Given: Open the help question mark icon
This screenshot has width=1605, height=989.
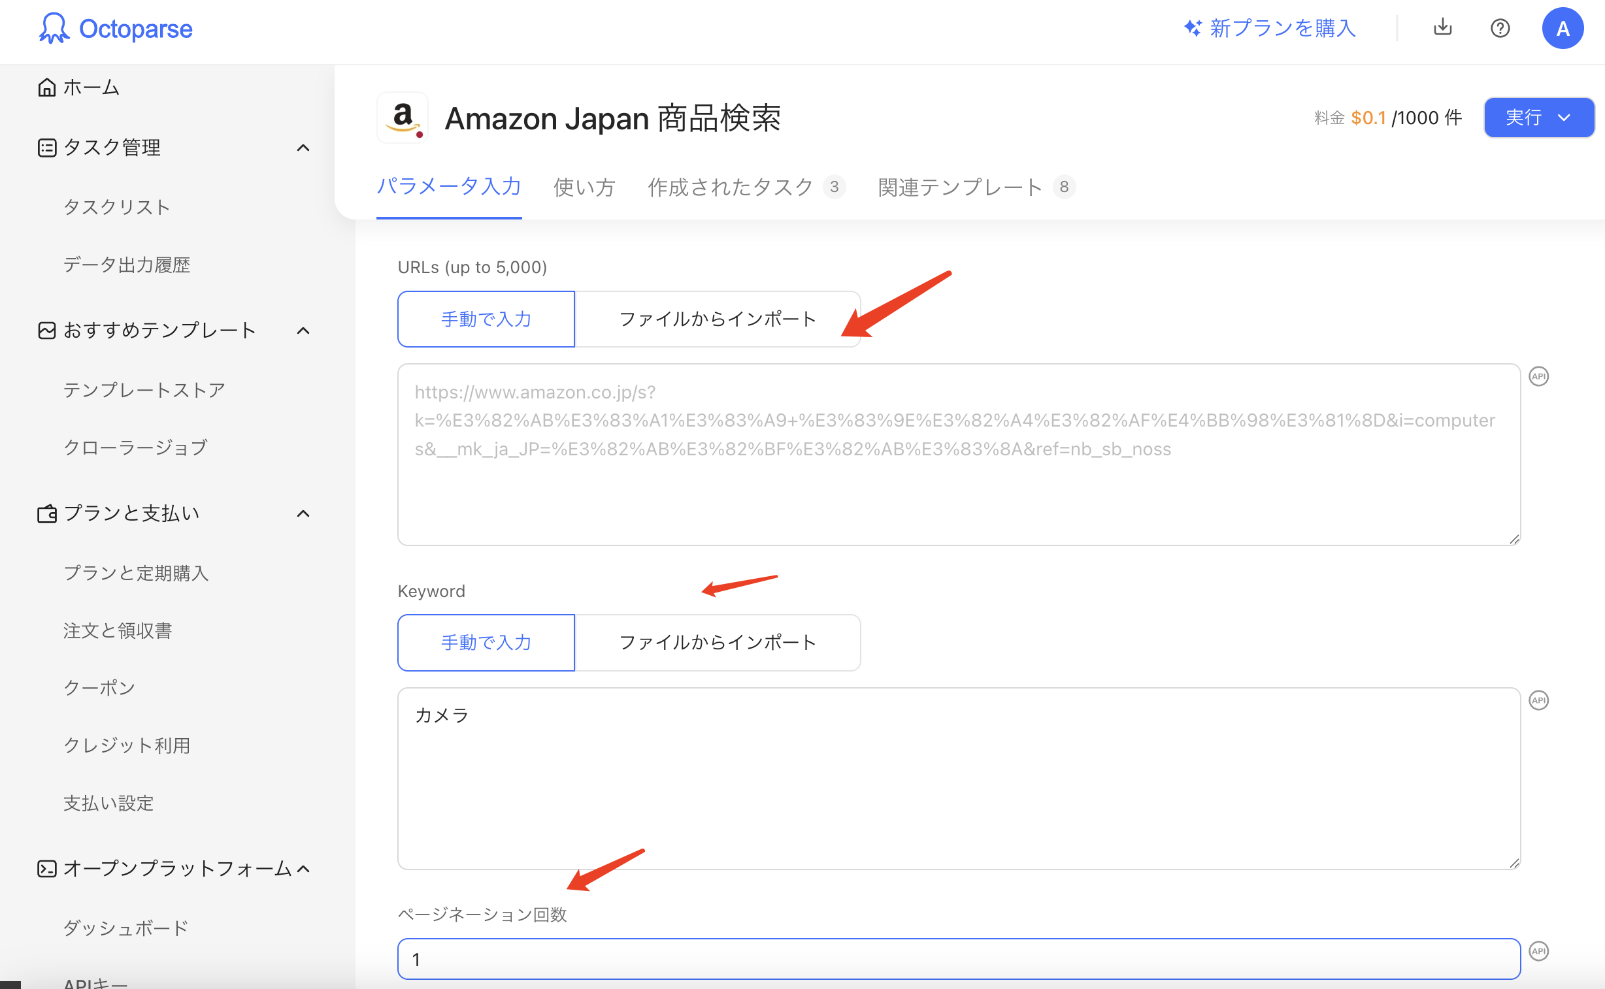Looking at the screenshot, I should [1500, 28].
